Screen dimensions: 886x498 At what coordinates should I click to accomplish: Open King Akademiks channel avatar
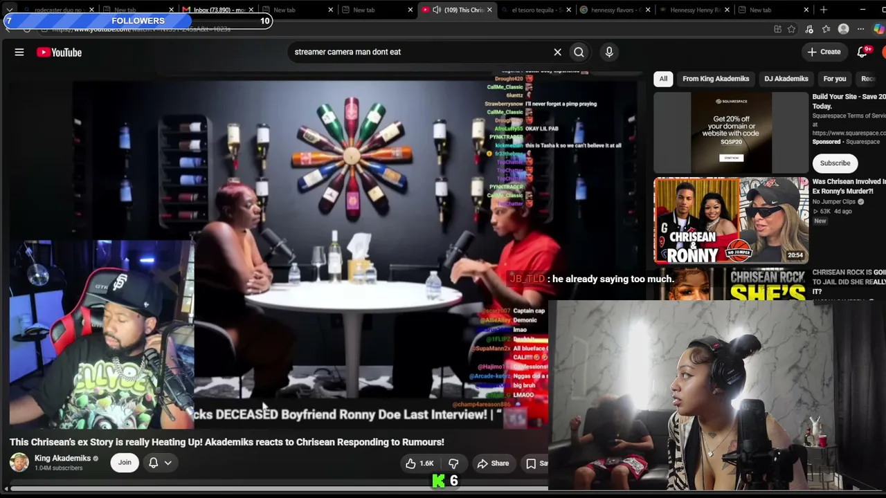pyautogui.click(x=19, y=463)
